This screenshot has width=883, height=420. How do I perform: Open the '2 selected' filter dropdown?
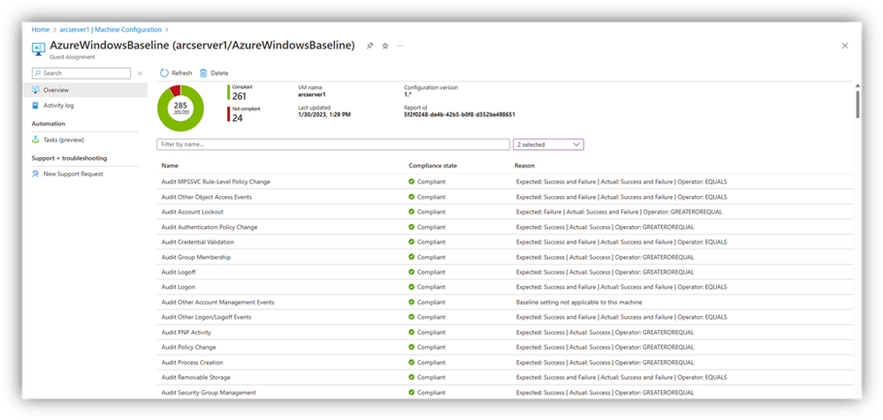tap(549, 145)
